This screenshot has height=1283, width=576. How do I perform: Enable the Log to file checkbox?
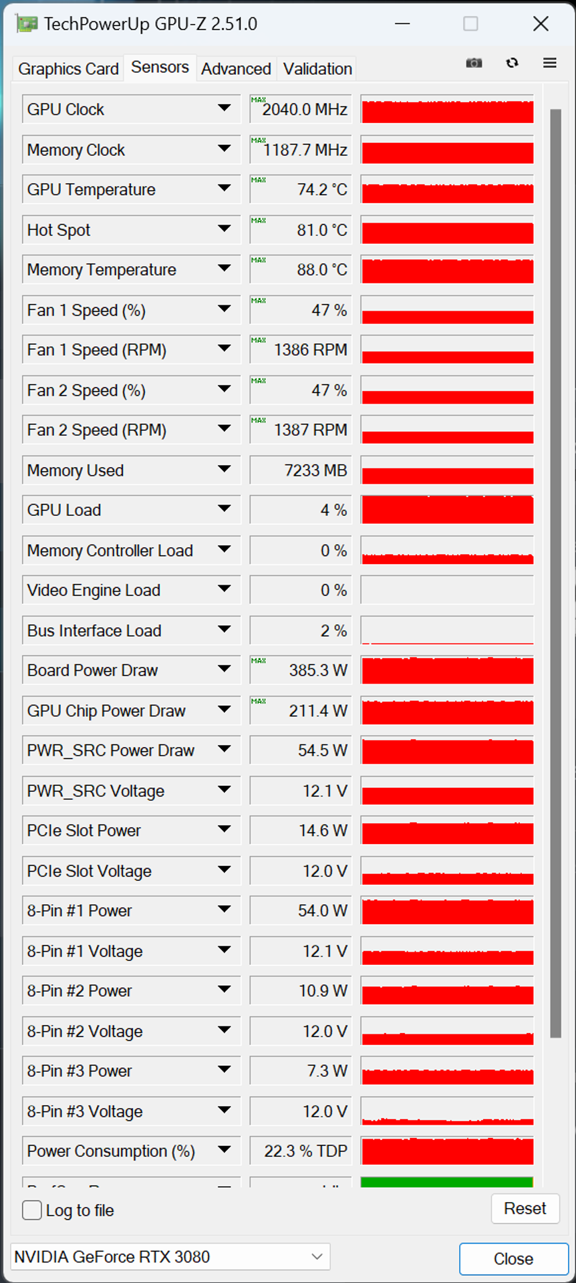[x=32, y=1210]
